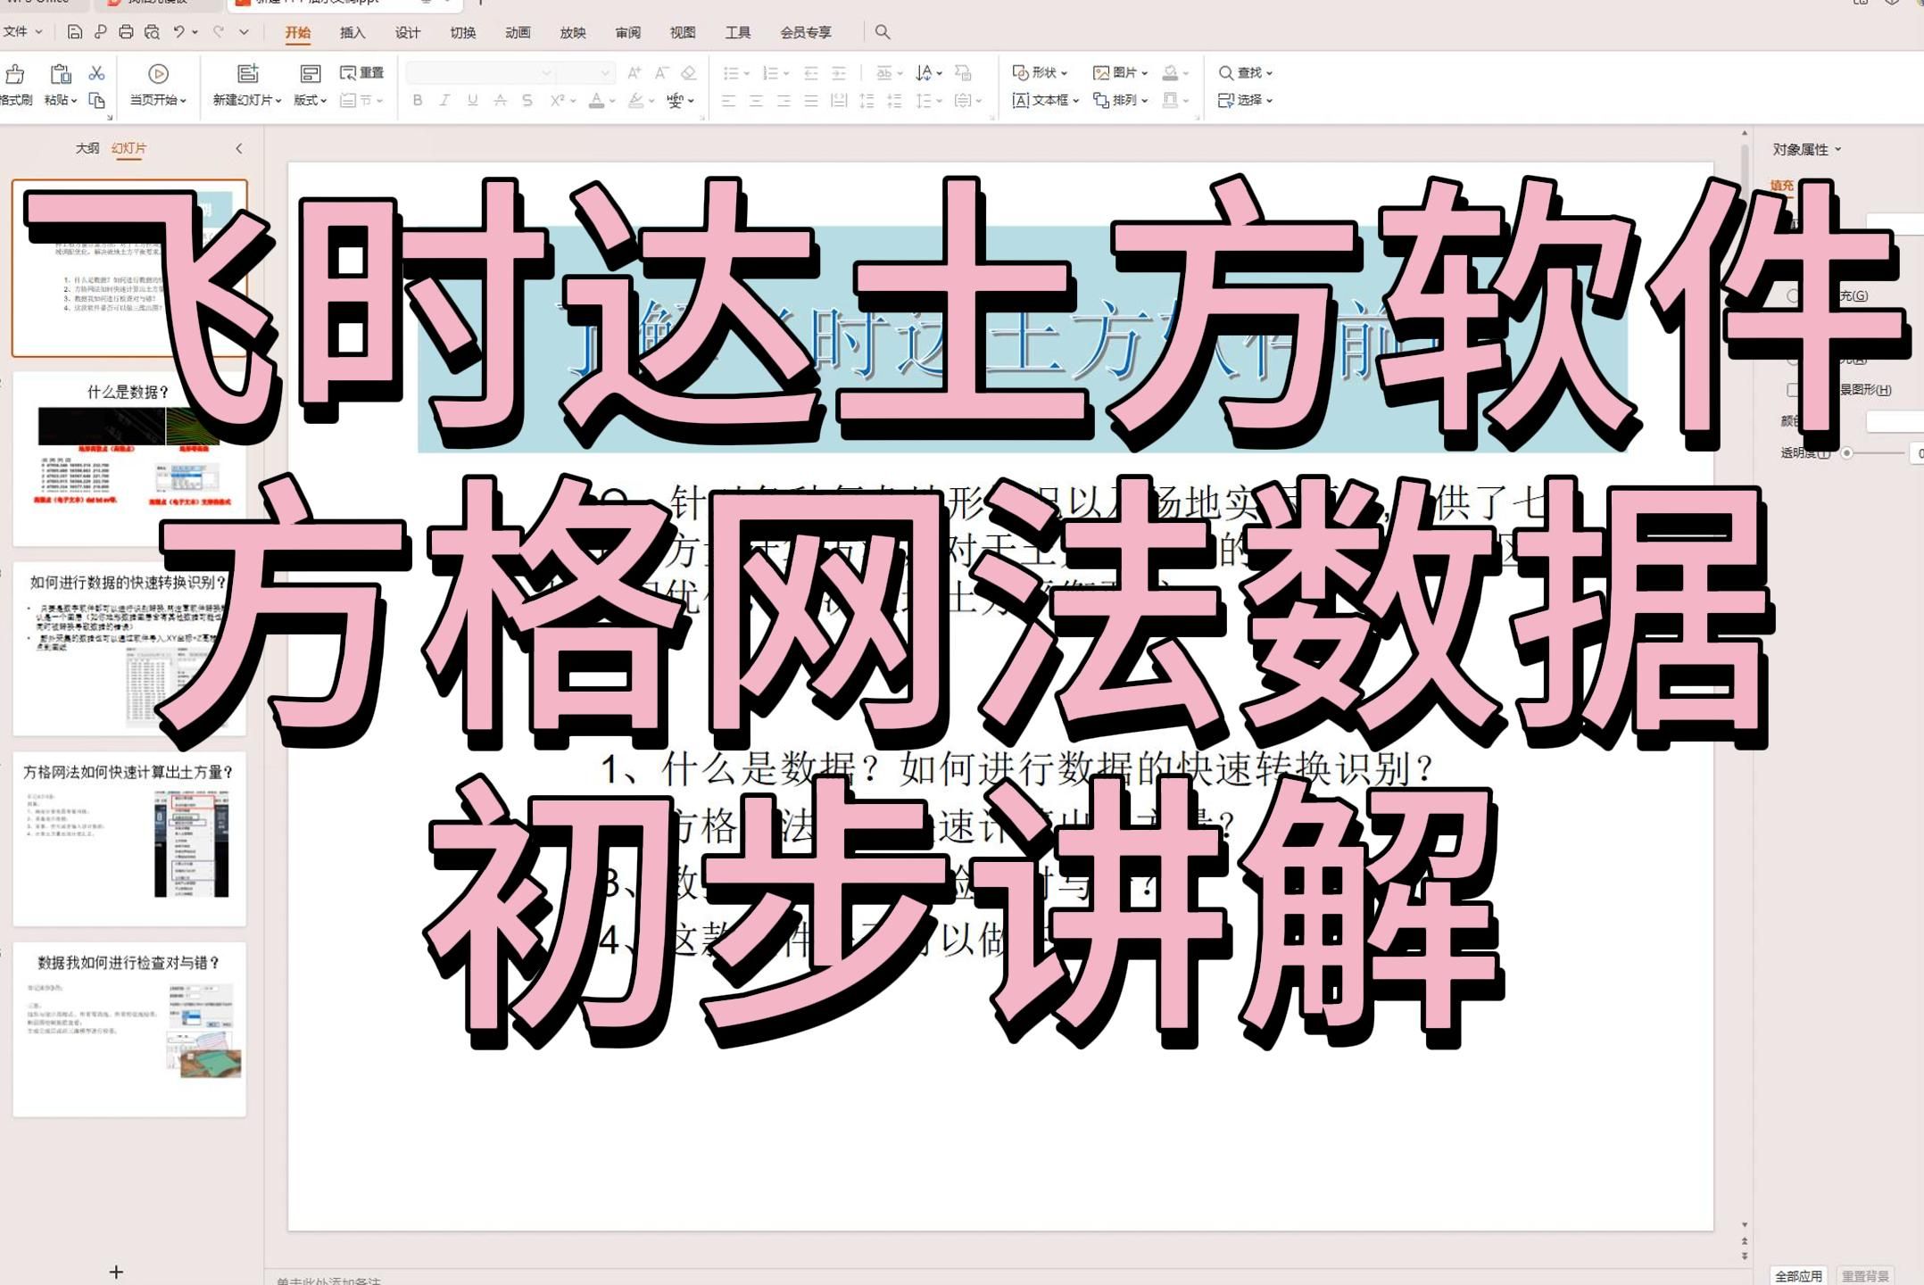Click the plus add-slide button below thumbnails
The image size is (1924, 1285).
point(116,1272)
